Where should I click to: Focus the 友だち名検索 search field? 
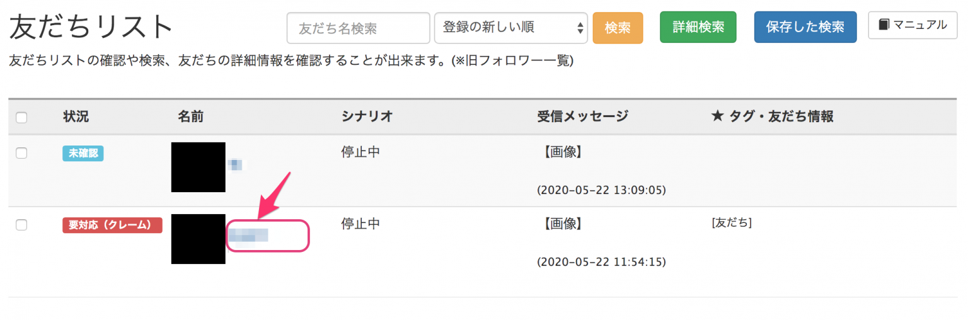(x=359, y=28)
